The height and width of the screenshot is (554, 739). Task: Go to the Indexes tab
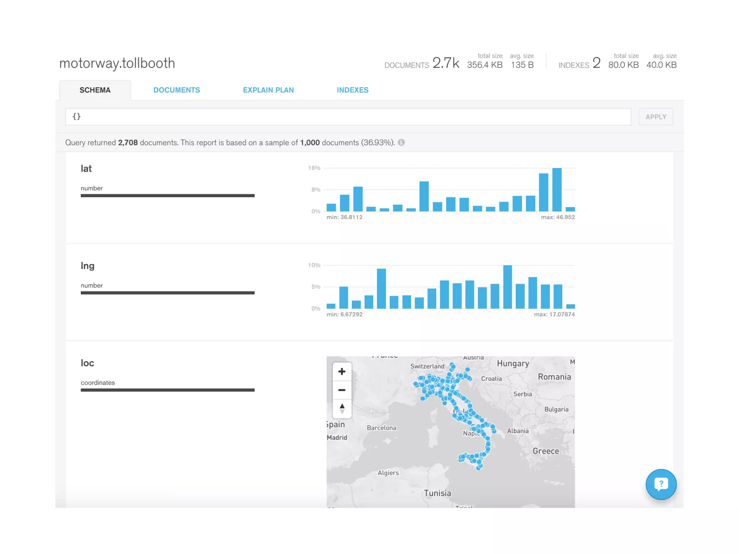click(x=352, y=90)
